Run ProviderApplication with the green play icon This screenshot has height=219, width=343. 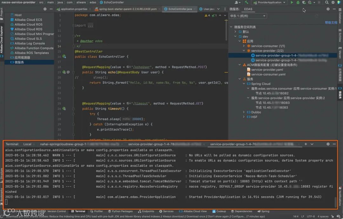(292, 3)
